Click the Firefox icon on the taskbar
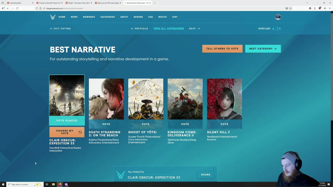333x187 pixels. coord(60,184)
